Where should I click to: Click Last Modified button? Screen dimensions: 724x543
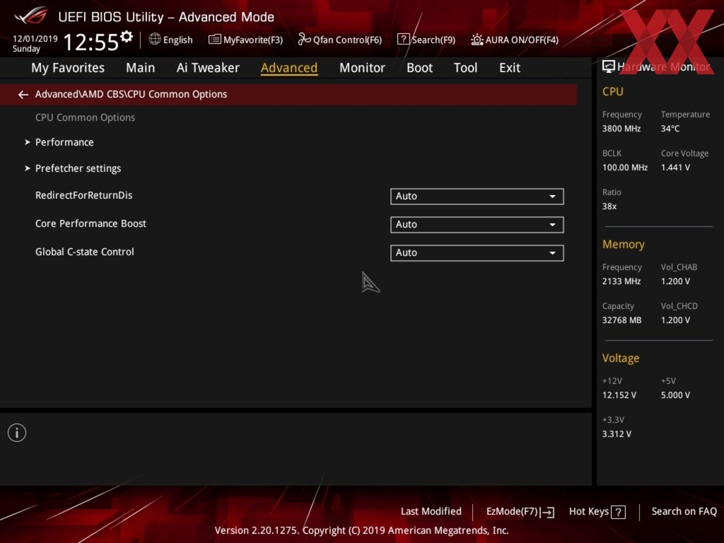431,512
